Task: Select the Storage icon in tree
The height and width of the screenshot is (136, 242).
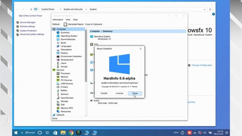Action: (58, 101)
